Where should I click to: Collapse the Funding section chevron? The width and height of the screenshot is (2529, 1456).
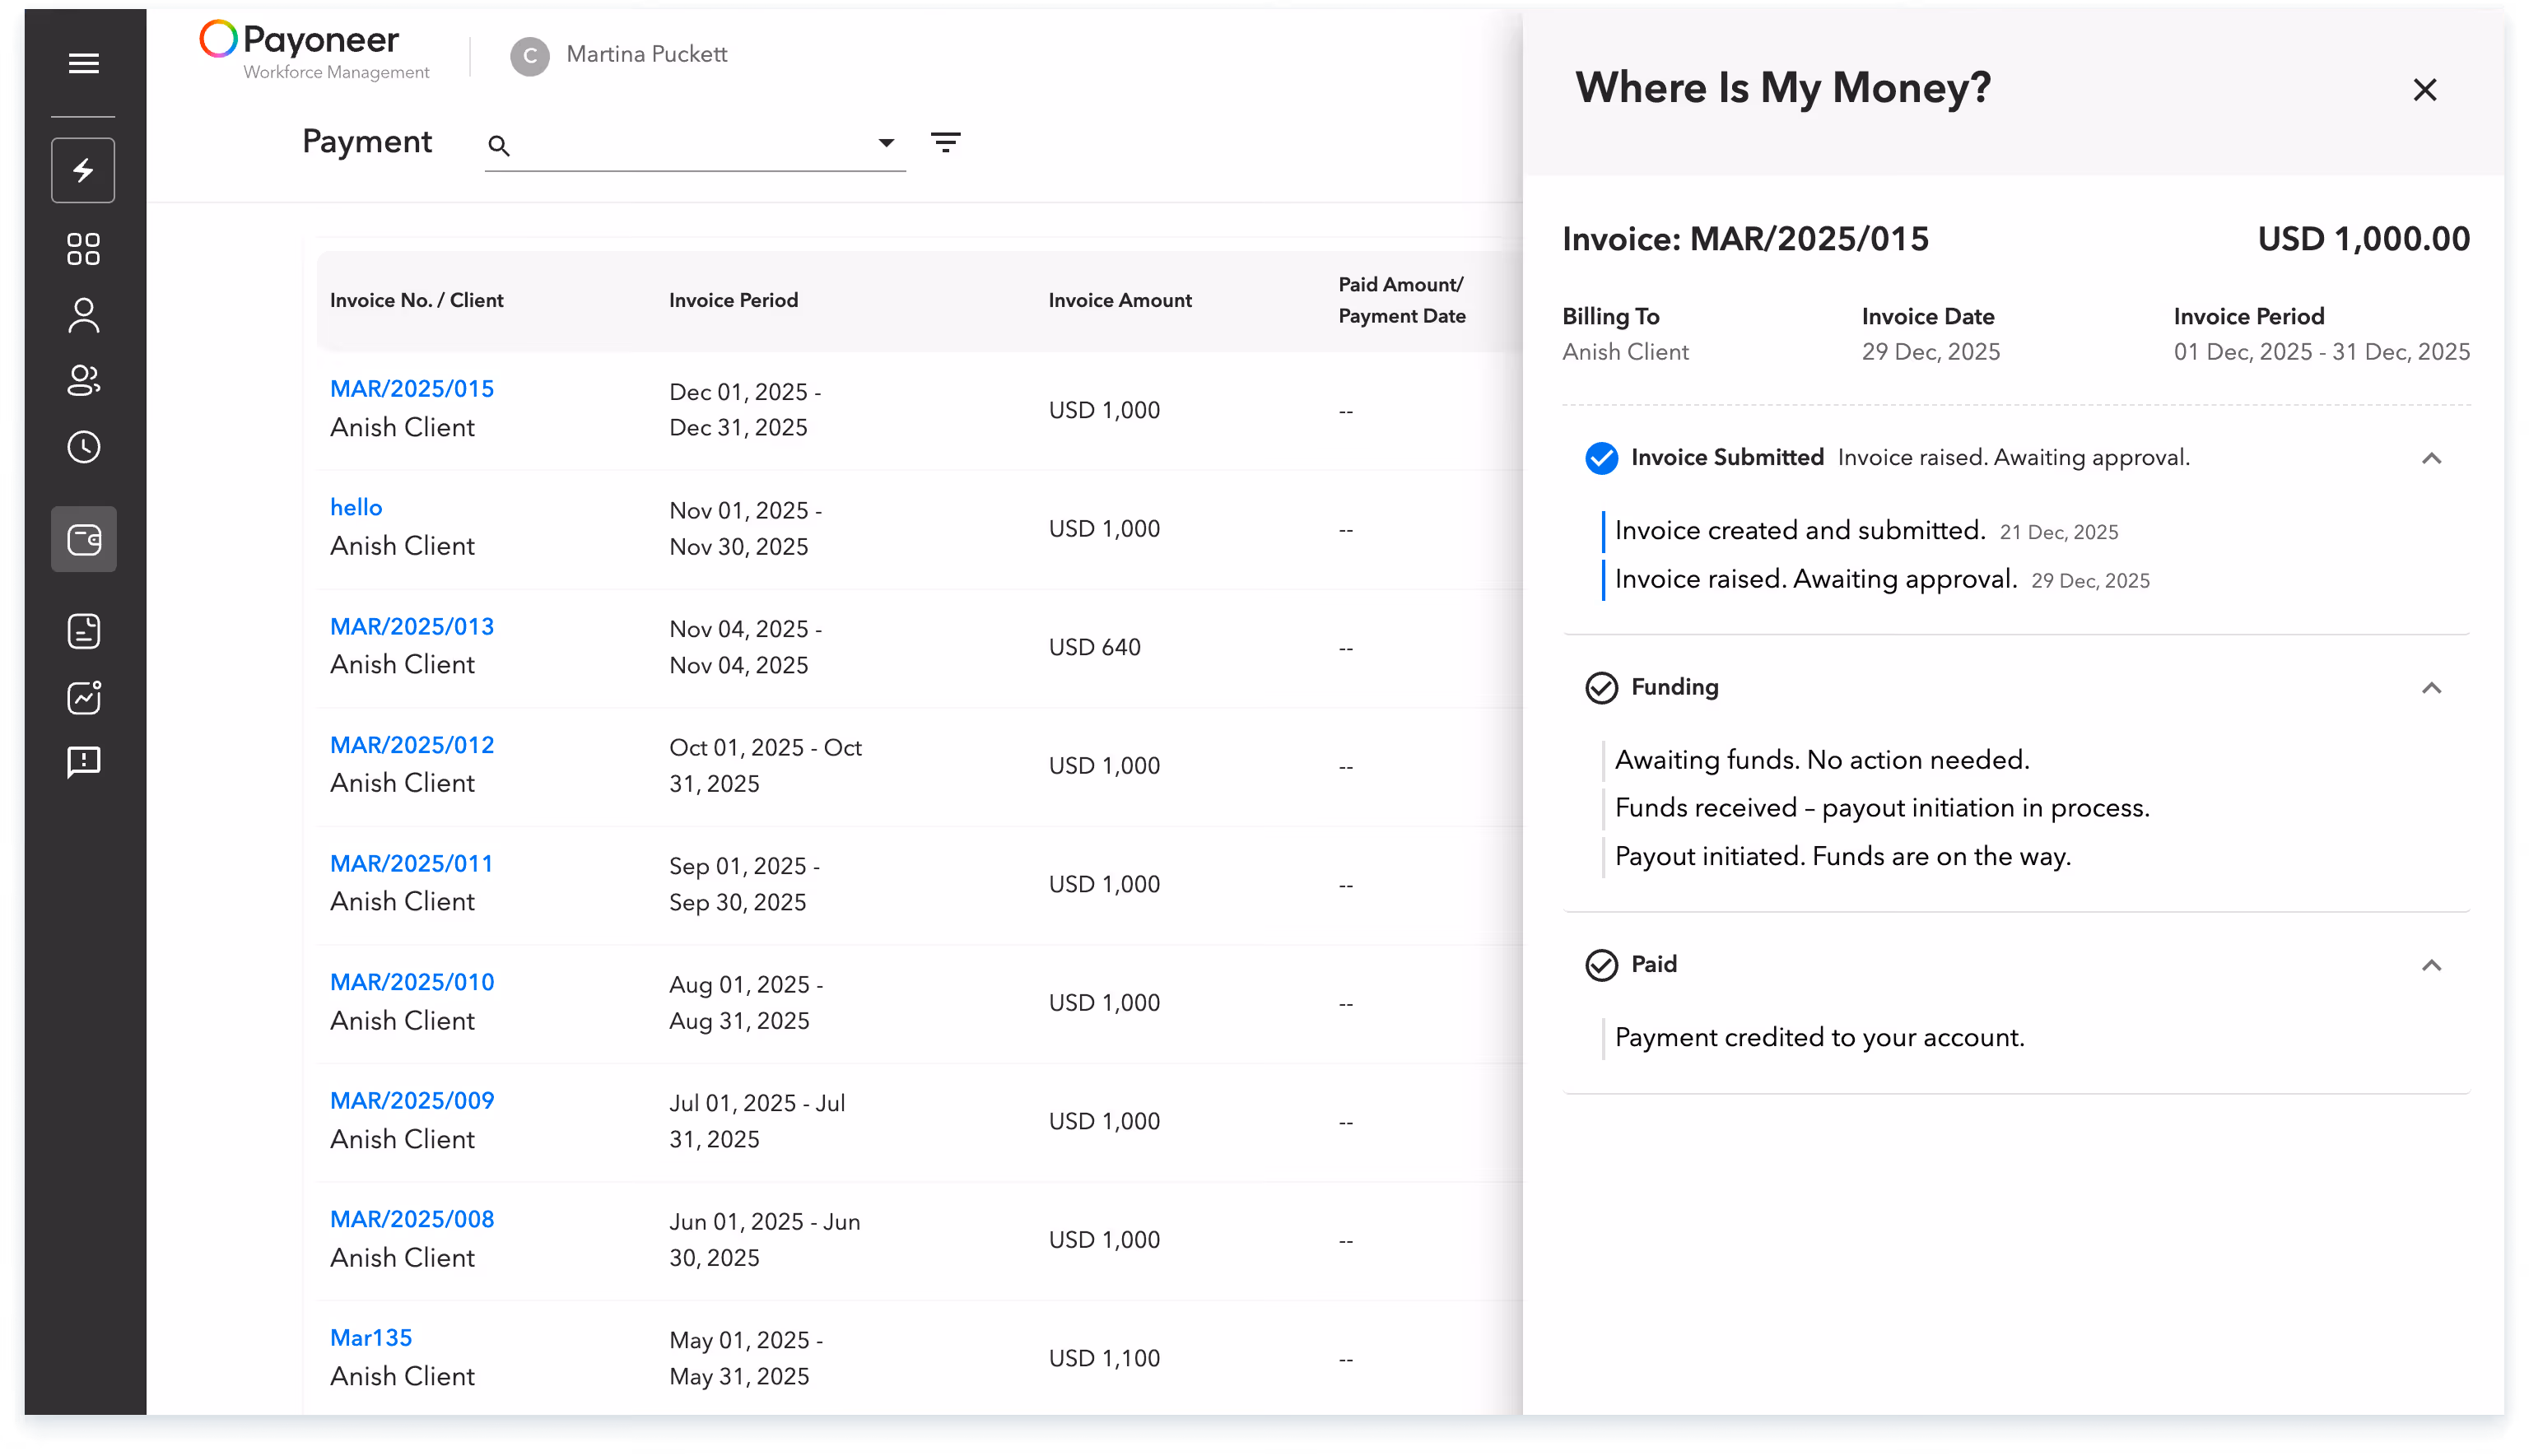pyautogui.click(x=2430, y=688)
